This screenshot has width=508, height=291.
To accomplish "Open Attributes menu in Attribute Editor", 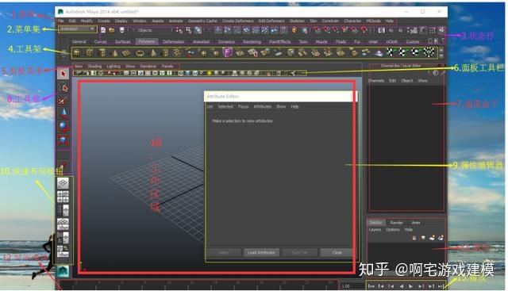I will [263, 106].
